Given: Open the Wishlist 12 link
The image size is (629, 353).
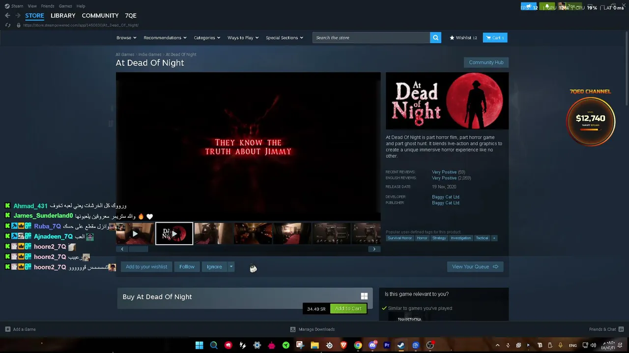Looking at the screenshot, I should [x=463, y=38].
